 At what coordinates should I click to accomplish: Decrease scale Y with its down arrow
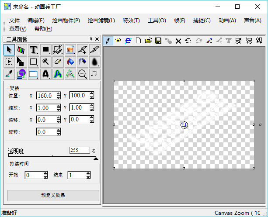pos(92,110)
